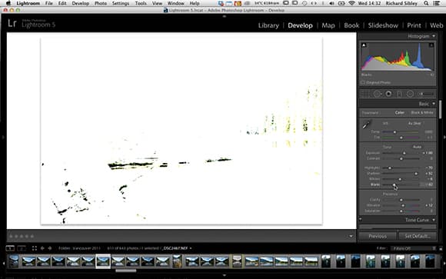Screen dimensions: 446x279
Task: Open the Apple menu
Action: (8, 3)
